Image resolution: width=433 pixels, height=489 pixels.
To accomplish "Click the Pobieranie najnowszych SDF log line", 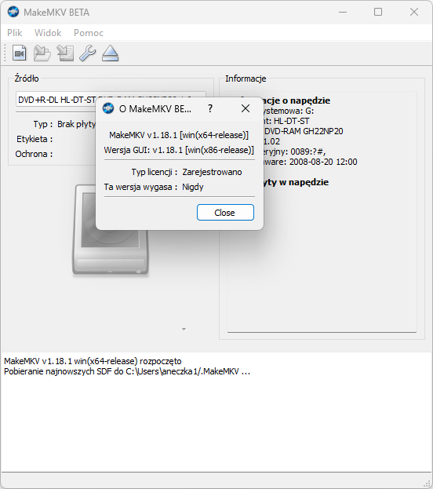I will (x=127, y=371).
